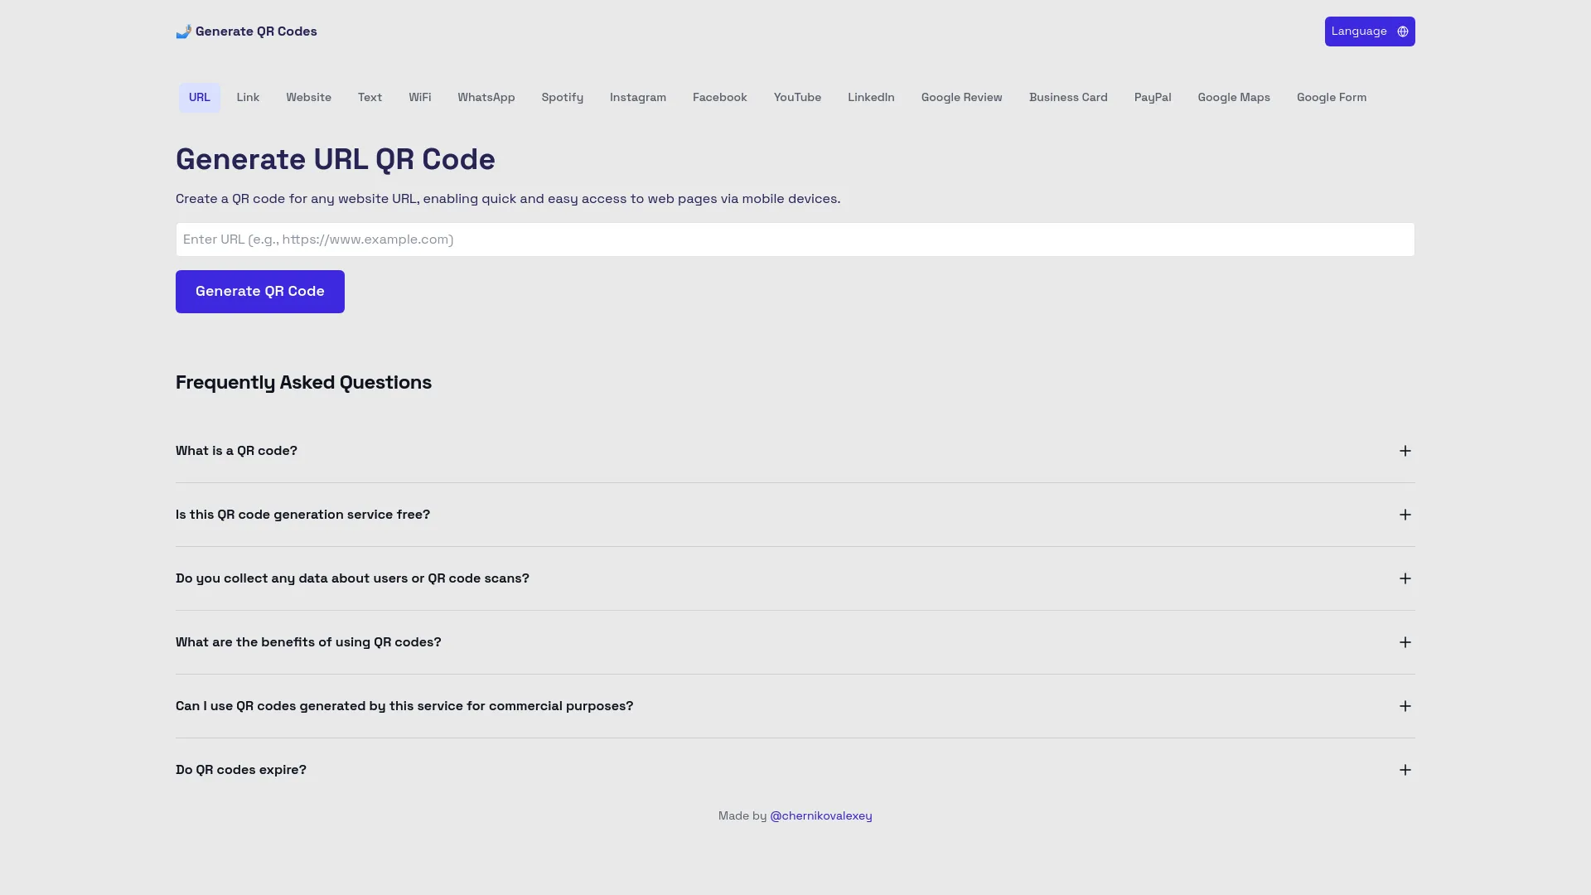1591x895 pixels.
Task: Click "Is this QR code generation service free?" text
Action: pyautogui.click(x=302, y=515)
